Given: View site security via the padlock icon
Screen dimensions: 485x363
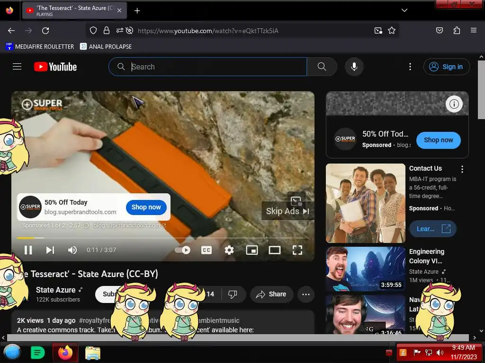Looking at the screenshot, I should coord(107,30).
